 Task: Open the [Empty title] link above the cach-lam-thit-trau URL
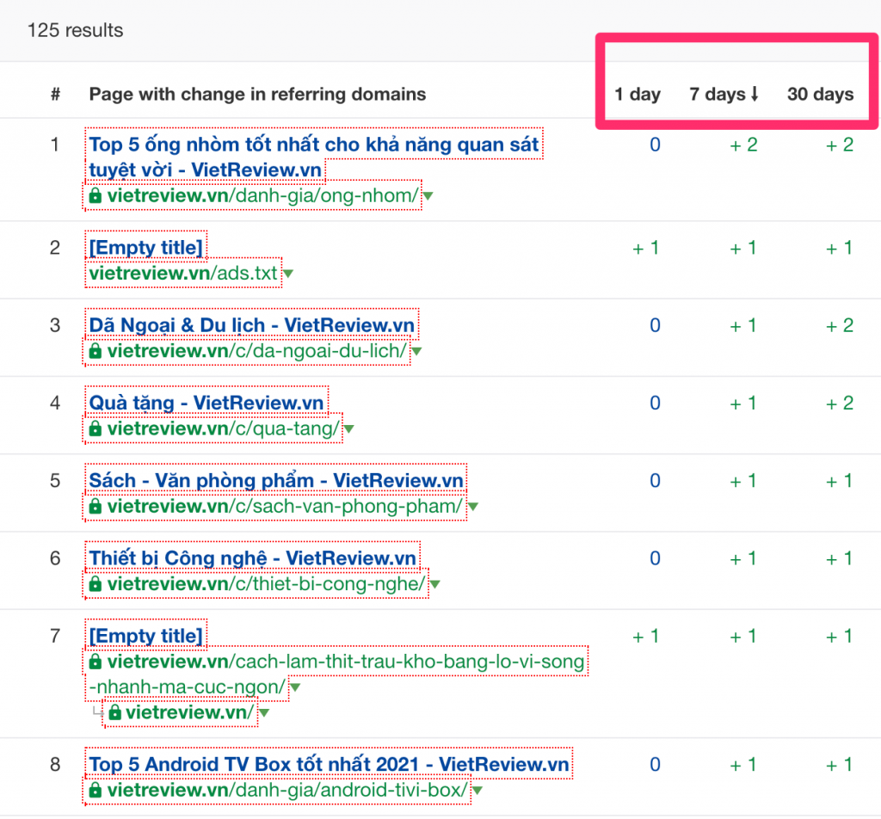[x=145, y=635]
